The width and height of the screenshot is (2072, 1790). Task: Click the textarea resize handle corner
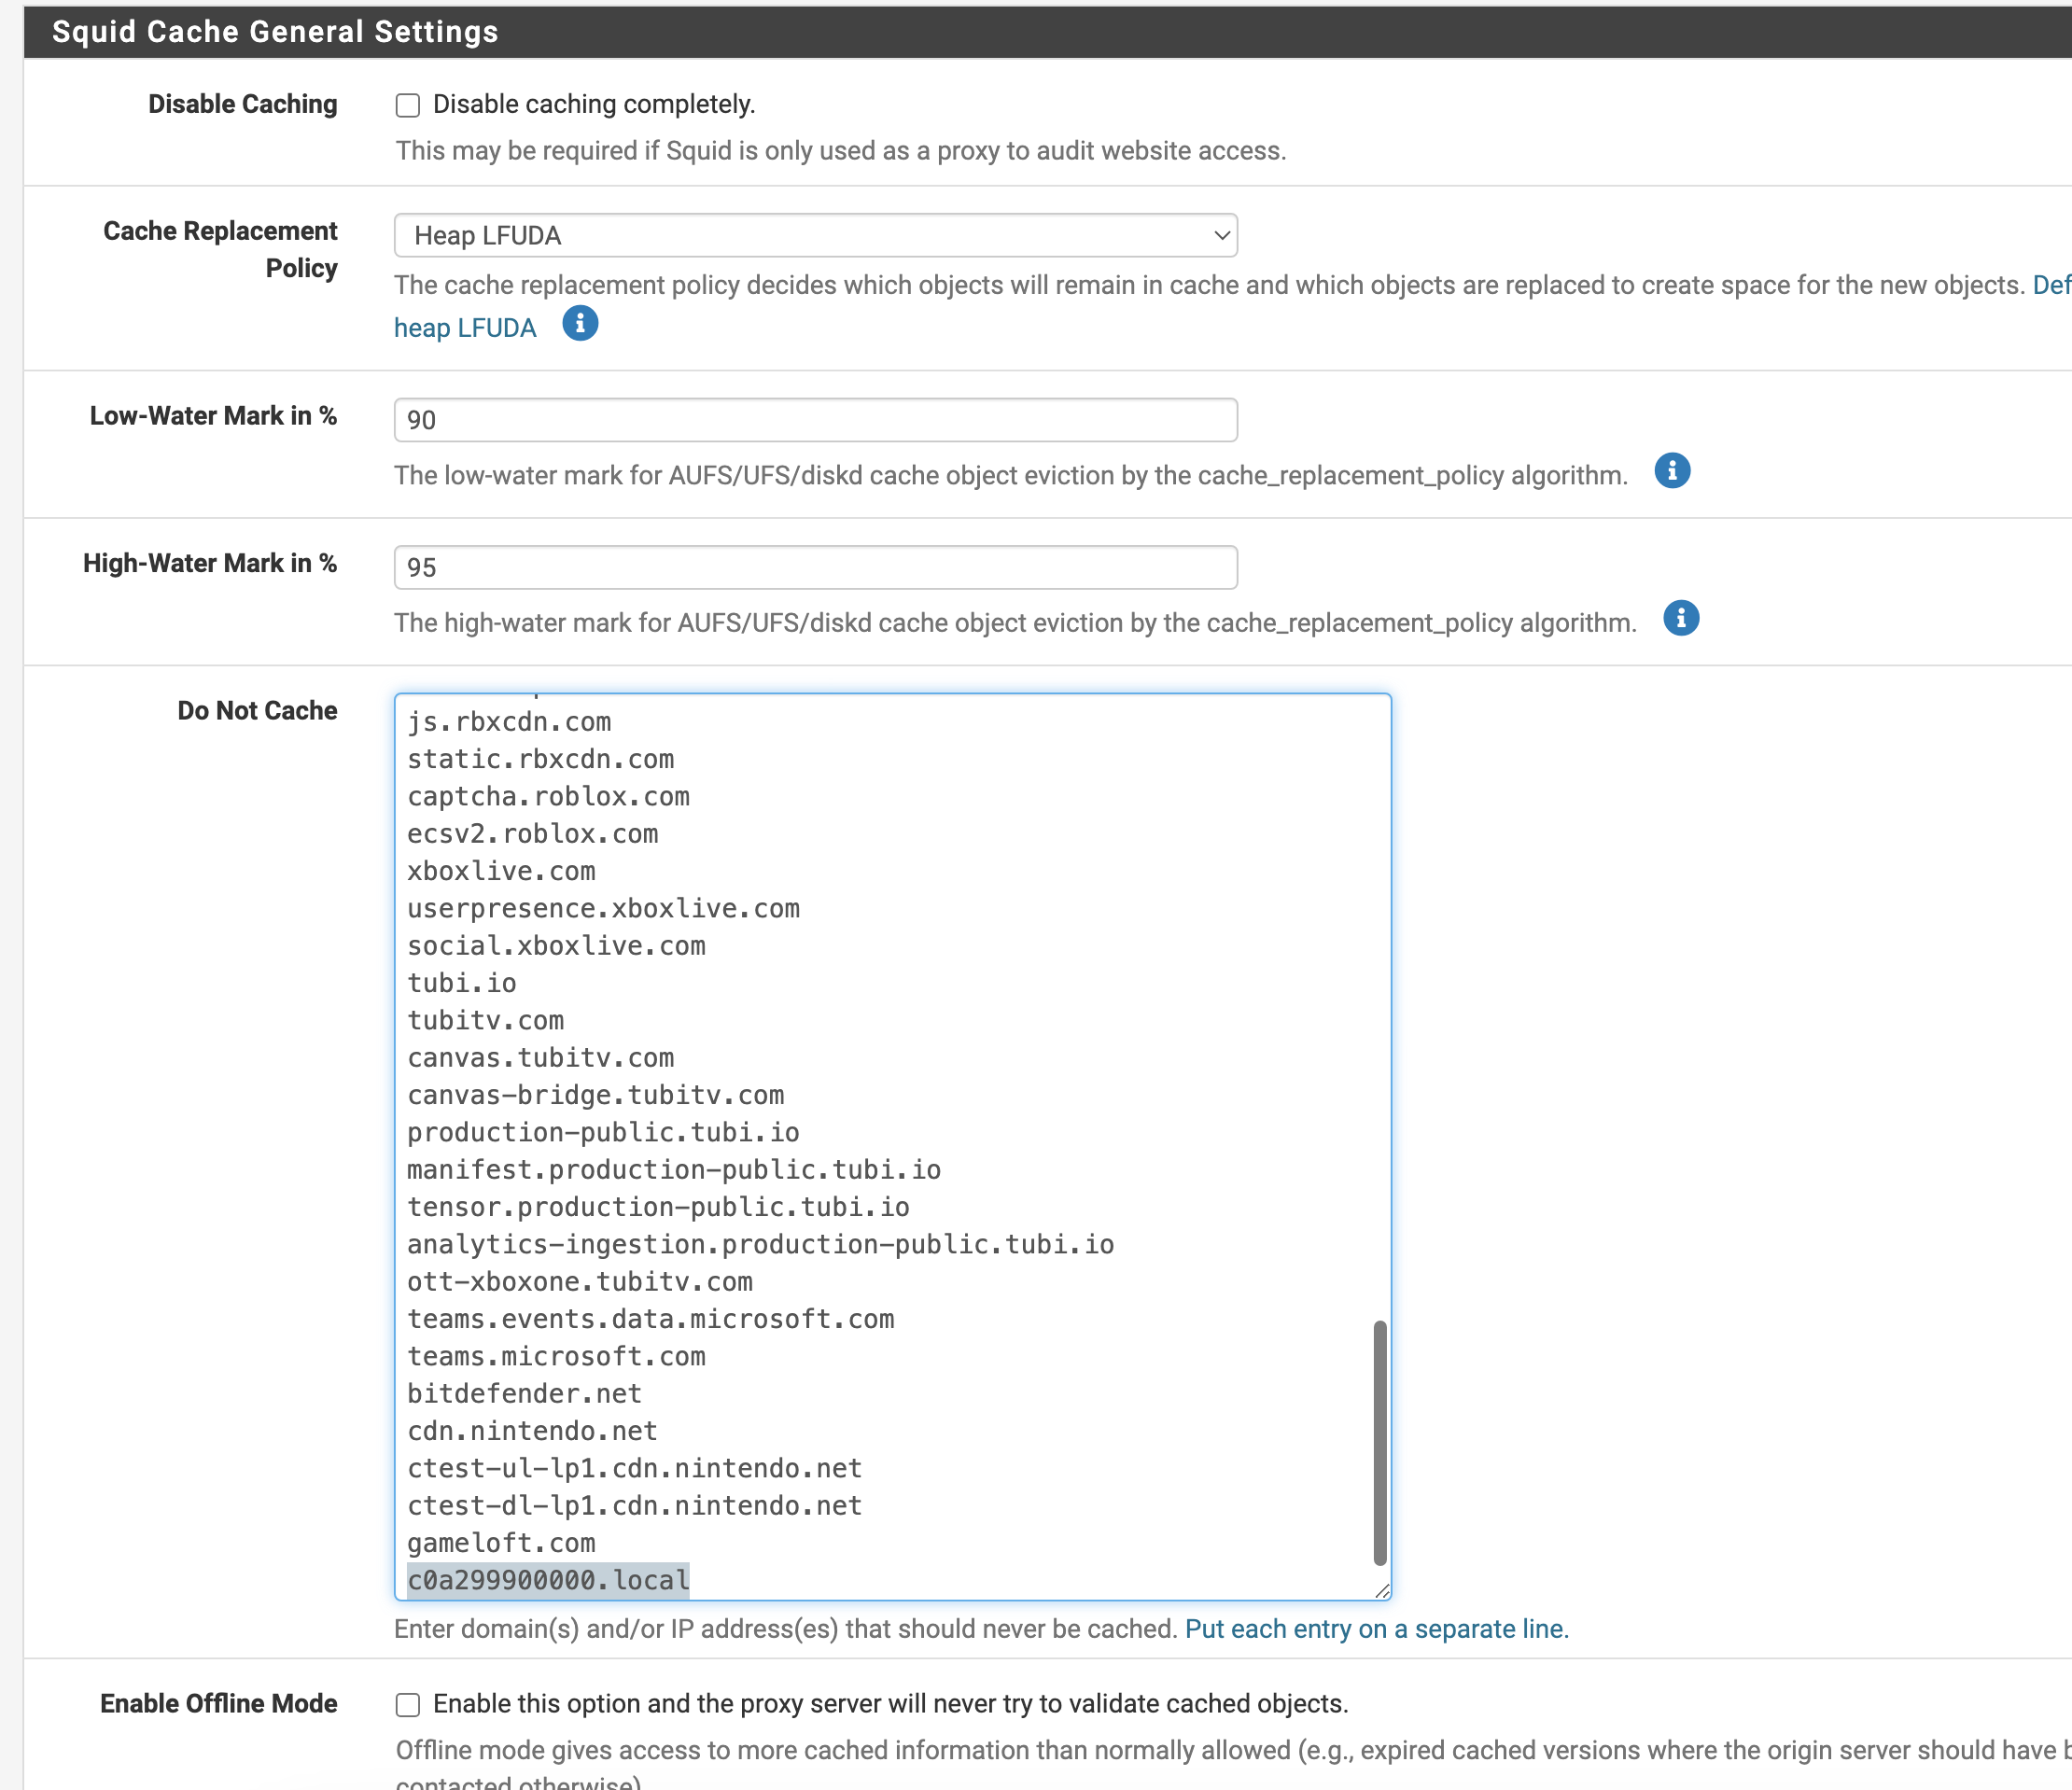point(1382,1590)
